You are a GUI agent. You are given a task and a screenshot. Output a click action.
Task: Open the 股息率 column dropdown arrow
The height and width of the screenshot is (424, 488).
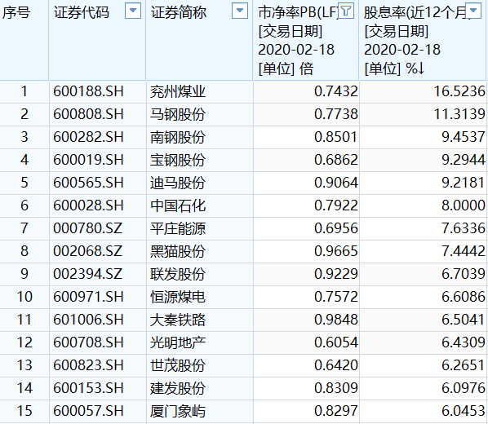coord(473,11)
